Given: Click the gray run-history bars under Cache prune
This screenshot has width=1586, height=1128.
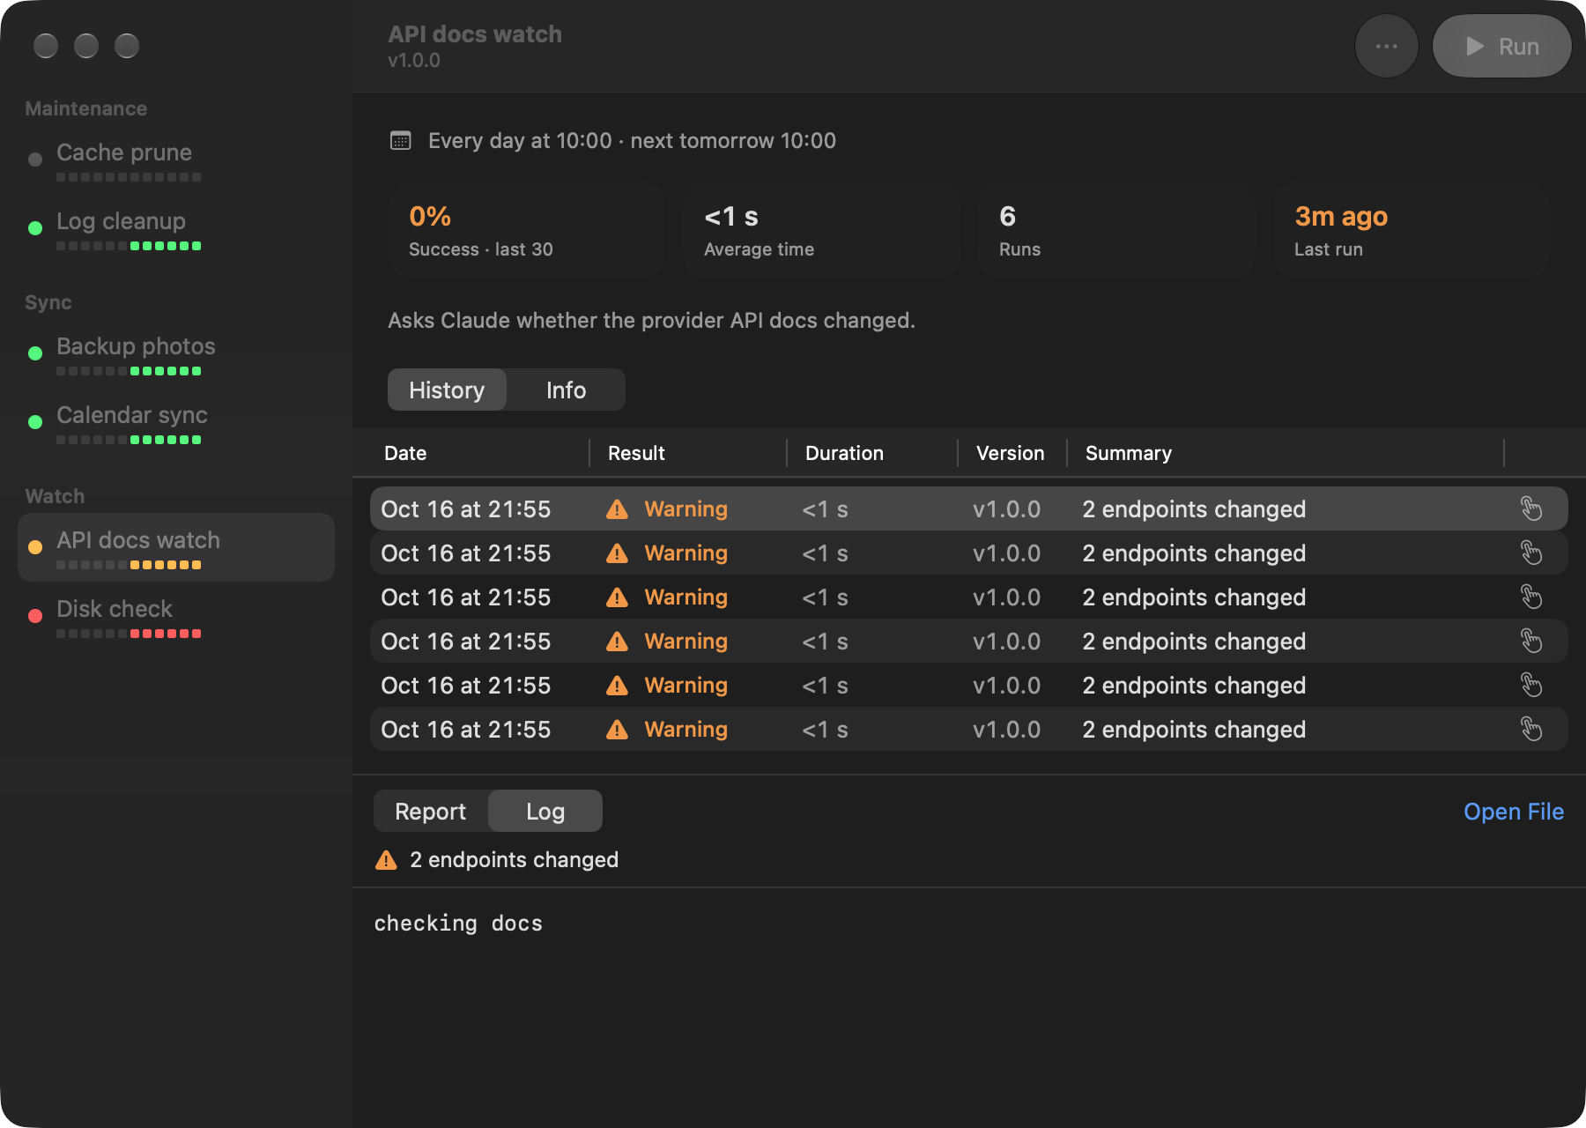Looking at the screenshot, I should point(129,177).
